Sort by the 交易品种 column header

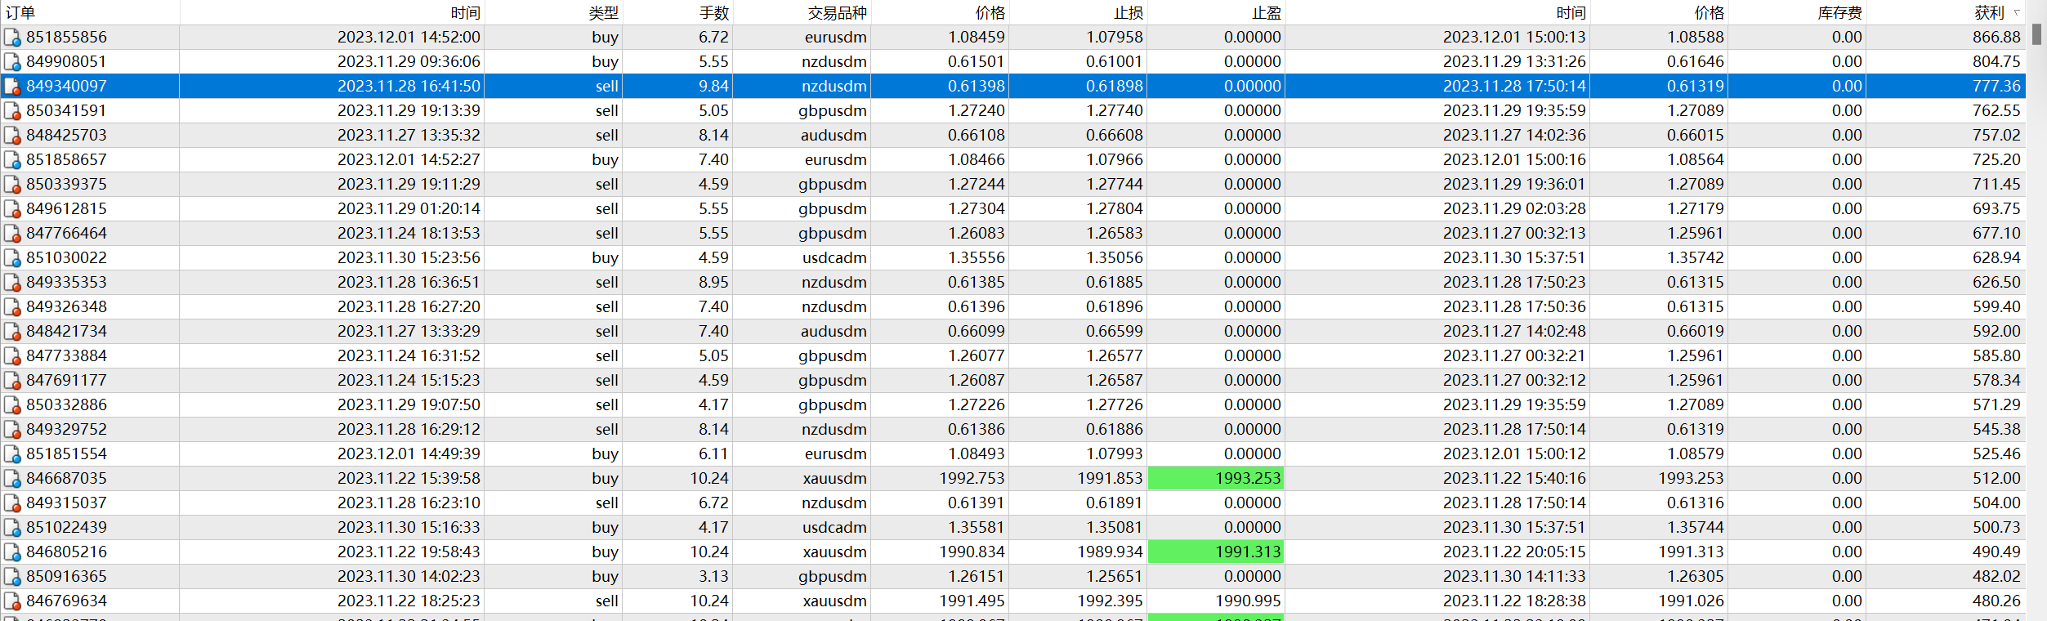tap(802, 12)
